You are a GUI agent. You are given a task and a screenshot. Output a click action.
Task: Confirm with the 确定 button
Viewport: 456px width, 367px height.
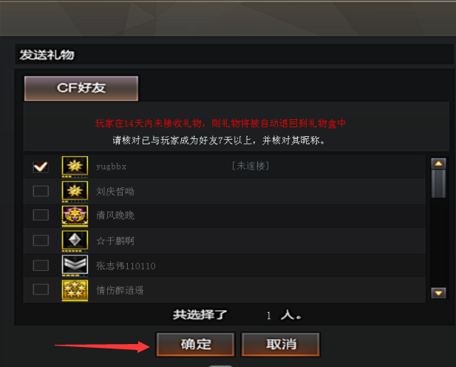pyautogui.click(x=195, y=344)
